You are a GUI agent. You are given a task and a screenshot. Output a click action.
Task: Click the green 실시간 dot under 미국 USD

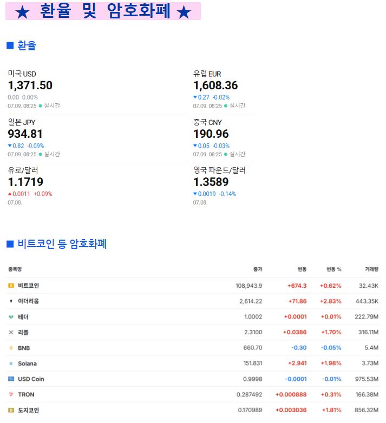[x=41, y=106]
